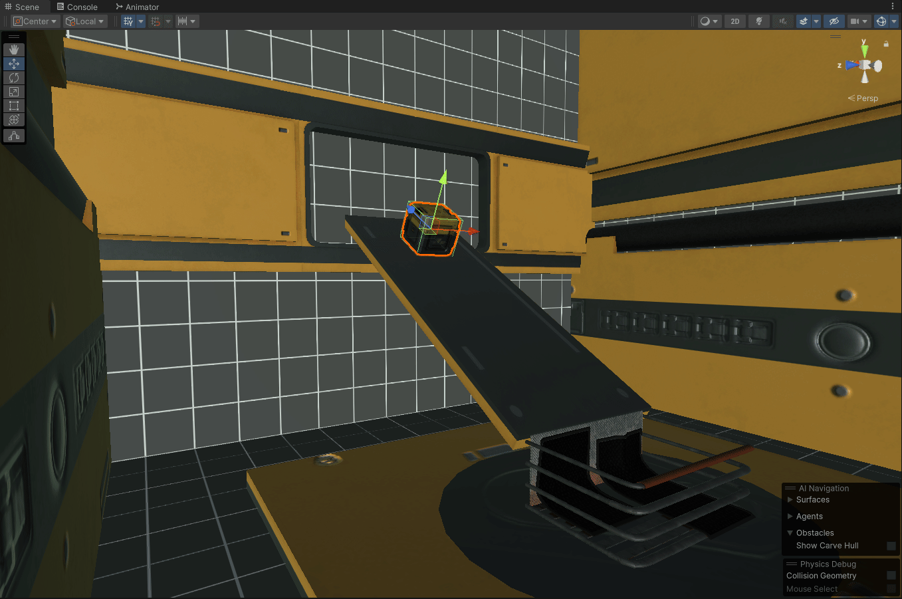Select the Hand view tool
Screen dimensions: 902x599
point(14,49)
